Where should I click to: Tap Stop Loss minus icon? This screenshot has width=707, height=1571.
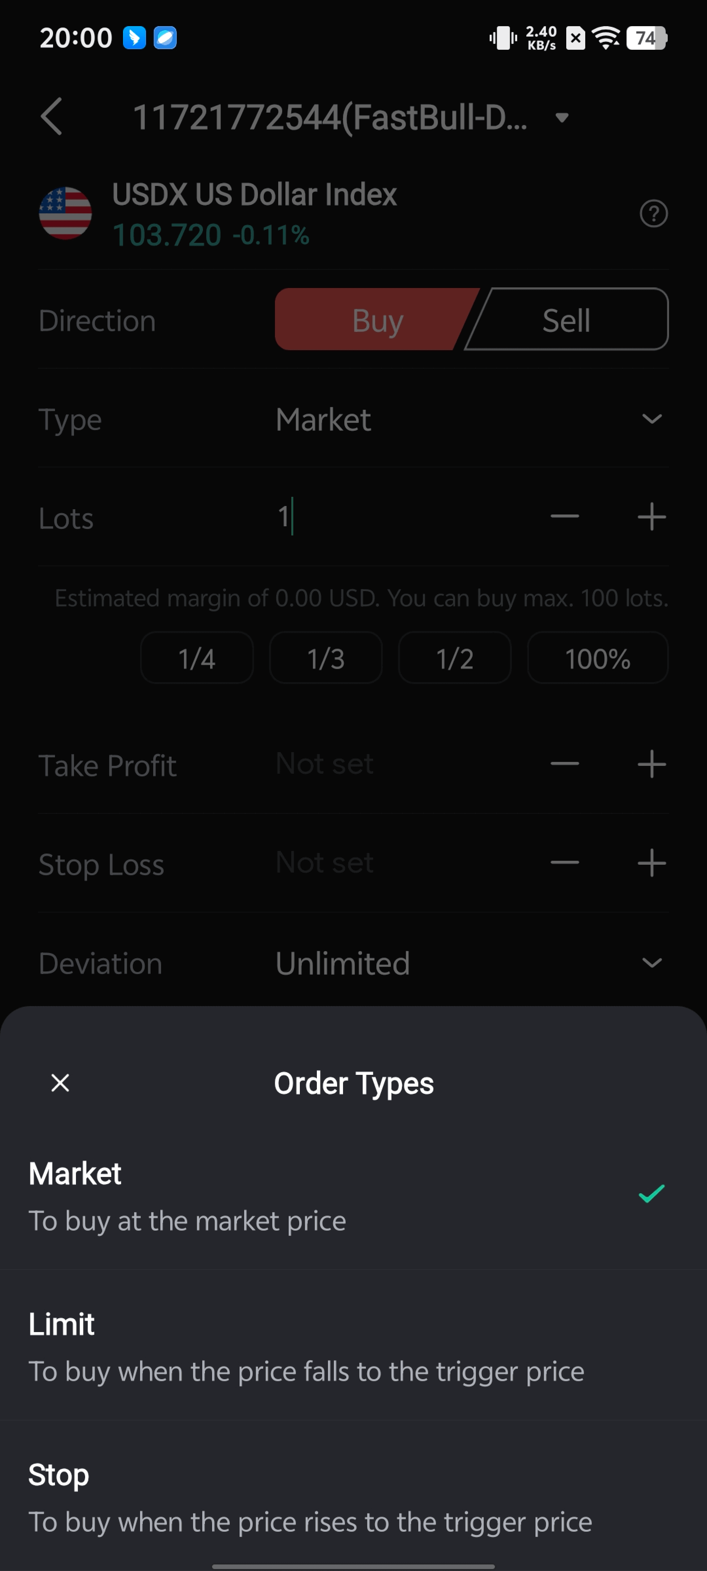pyautogui.click(x=564, y=863)
